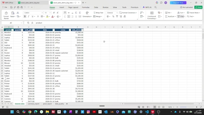This screenshot has height=115, width=204.
Task: Click the Filter funnel button
Action: 181,17
